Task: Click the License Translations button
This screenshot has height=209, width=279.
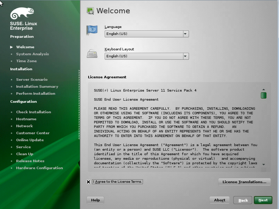Action: pos(244,182)
